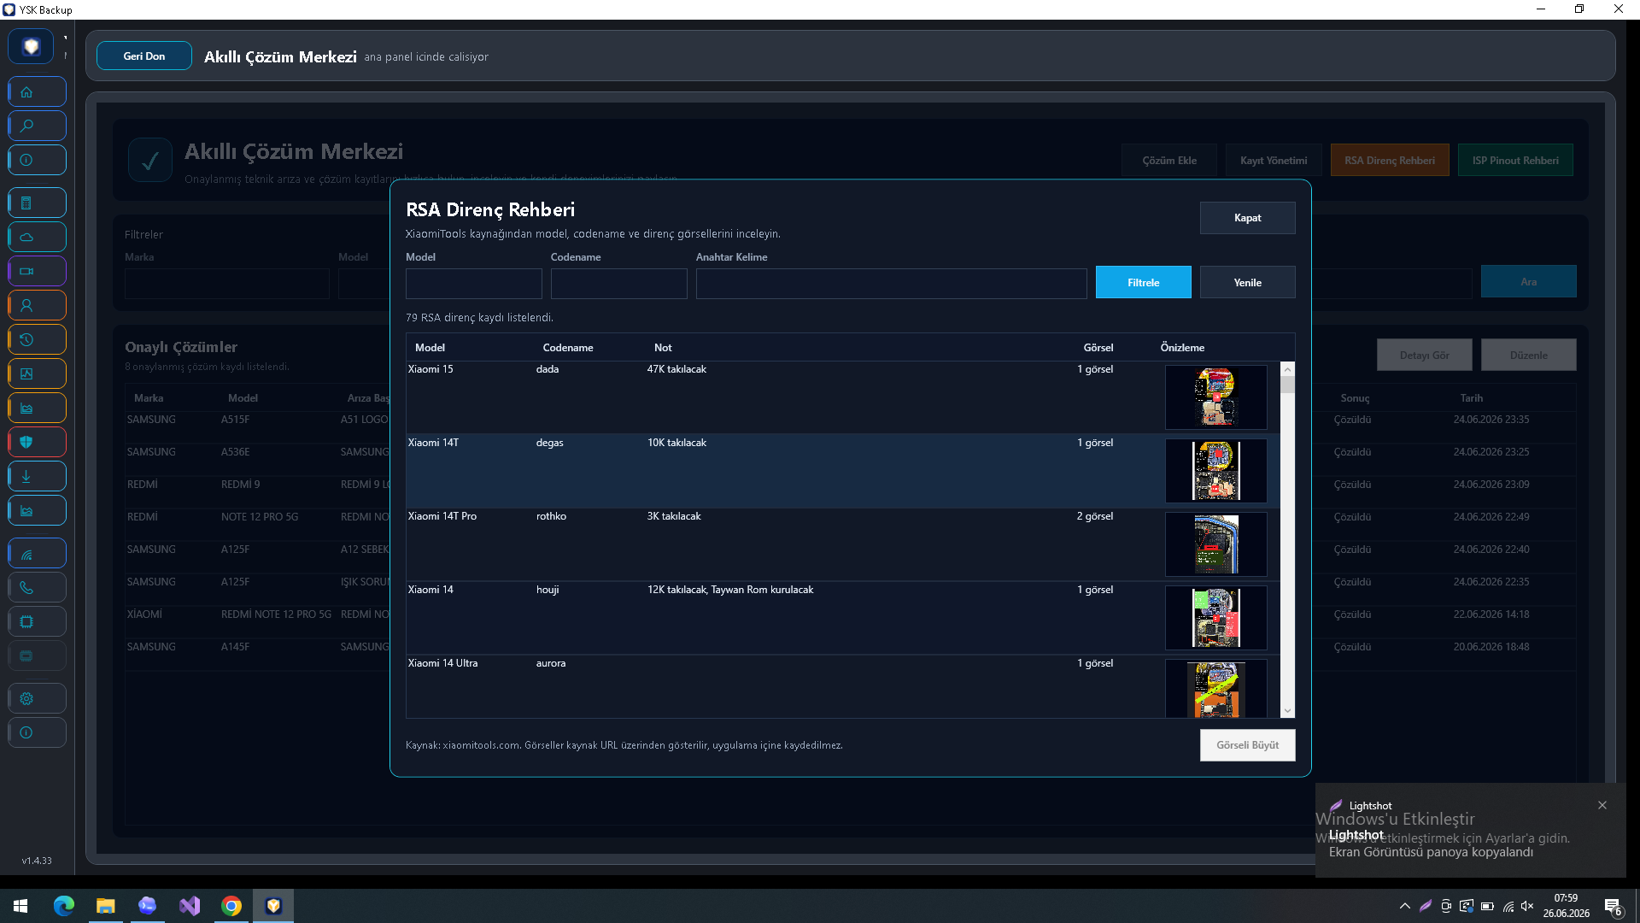Image resolution: width=1640 pixels, height=923 pixels.
Task: Open the red-bordered shield sidebar icon
Action: [x=37, y=442]
